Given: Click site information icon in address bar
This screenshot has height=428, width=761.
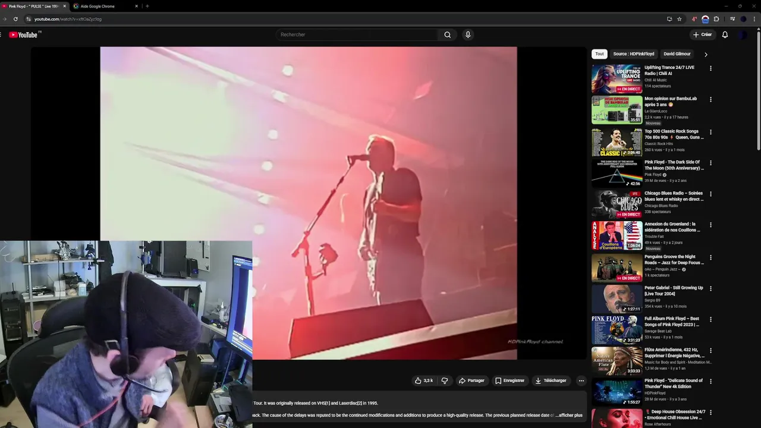Looking at the screenshot, I should click(28, 19).
